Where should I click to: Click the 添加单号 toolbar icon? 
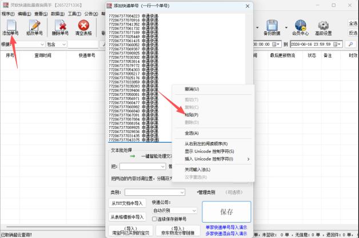click(x=10, y=27)
